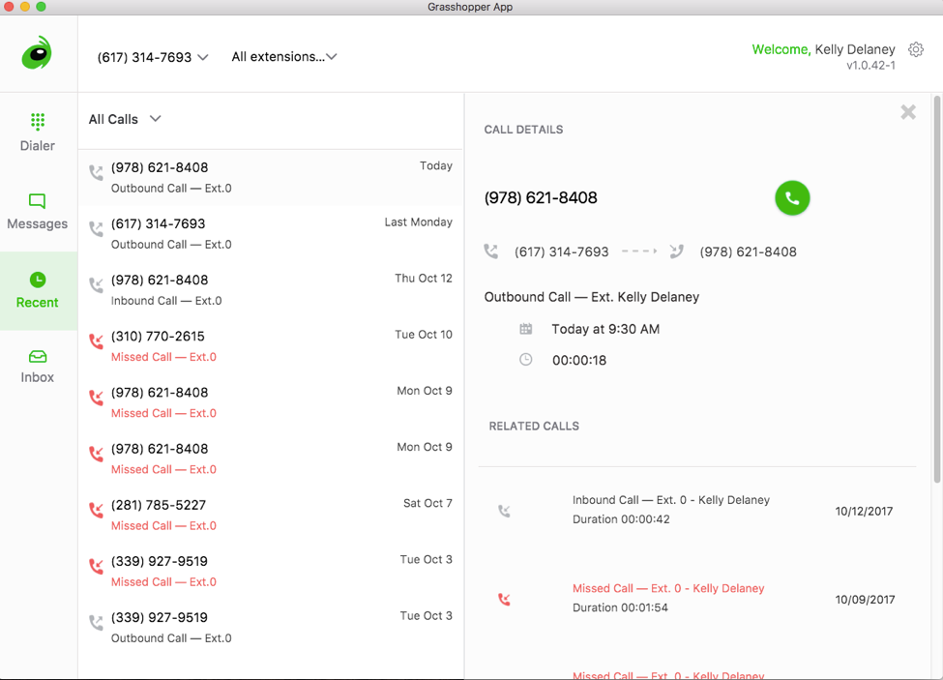
Task: Expand the All Calls filter dropdown
Action: (x=124, y=119)
